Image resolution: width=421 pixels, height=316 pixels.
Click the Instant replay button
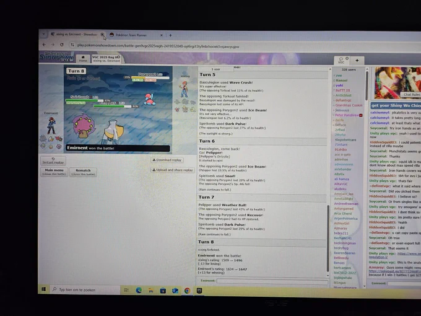click(53, 160)
